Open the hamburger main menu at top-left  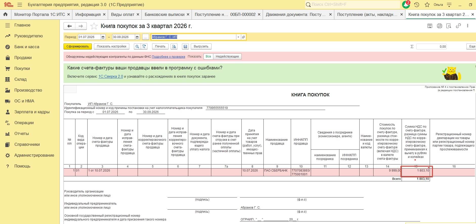(20, 5)
